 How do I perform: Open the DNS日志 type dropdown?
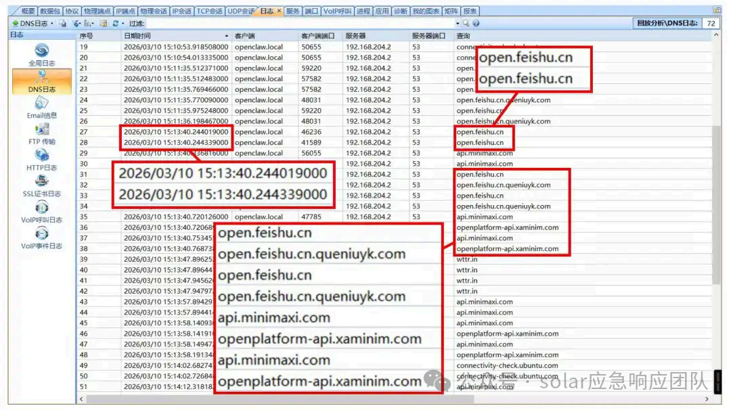click(x=51, y=23)
